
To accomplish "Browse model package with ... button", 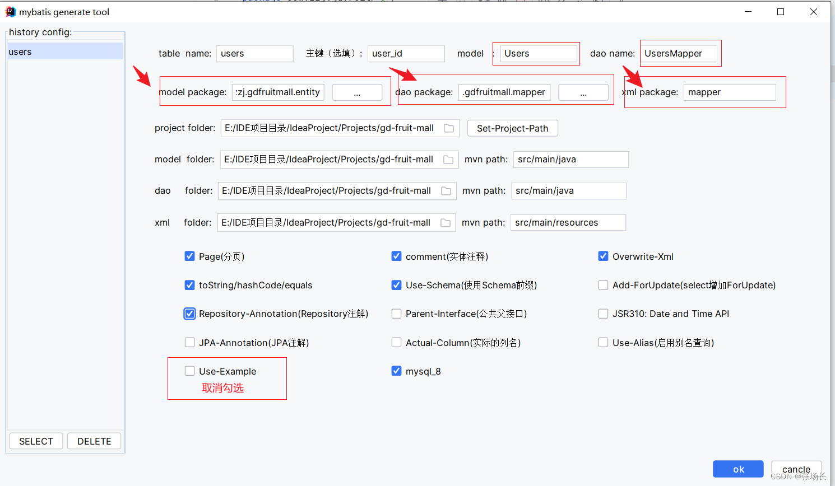I will click(357, 92).
